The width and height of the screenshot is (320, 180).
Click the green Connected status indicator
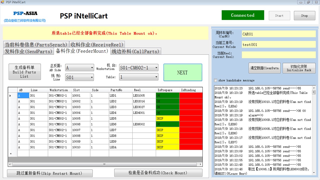point(243,15)
